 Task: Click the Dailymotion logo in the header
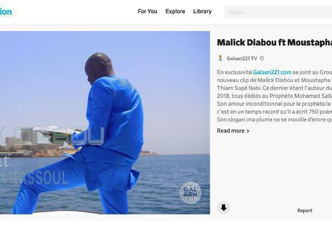click(6, 12)
